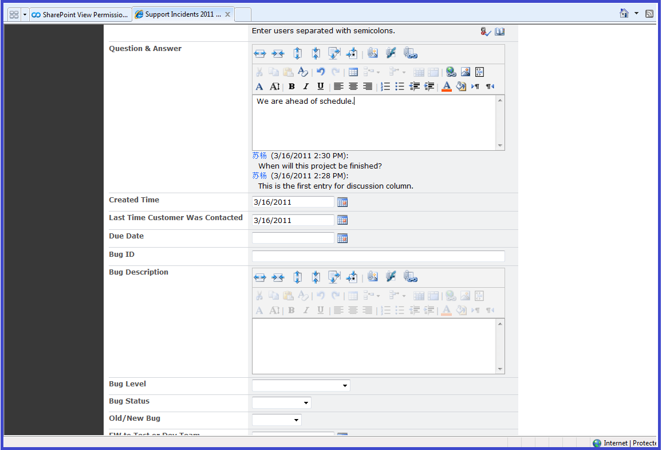Click the RSS feeds icon
Screen dimensions: 662x450
pos(649,14)
